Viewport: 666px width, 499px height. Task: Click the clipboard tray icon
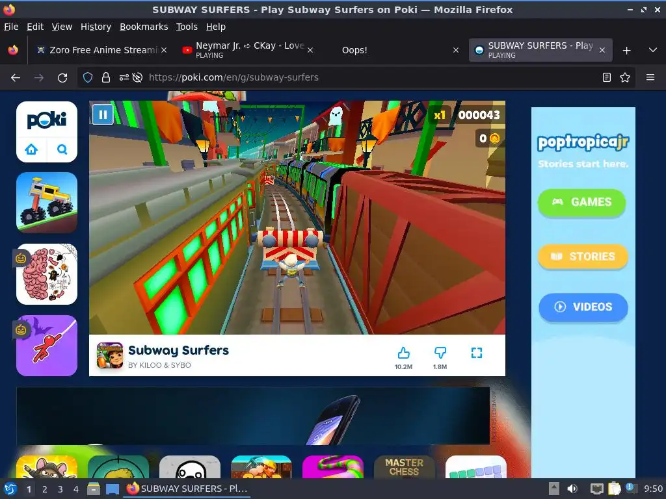[614, 489]
